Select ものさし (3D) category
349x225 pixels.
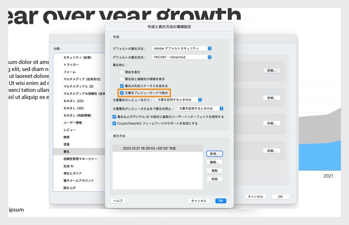click(x=79, y=108)
